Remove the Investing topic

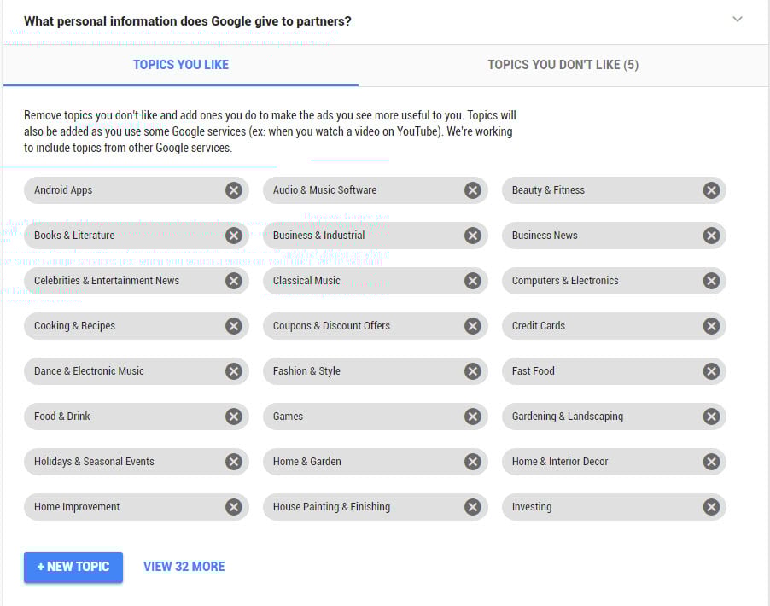click(x=711, y=507)
